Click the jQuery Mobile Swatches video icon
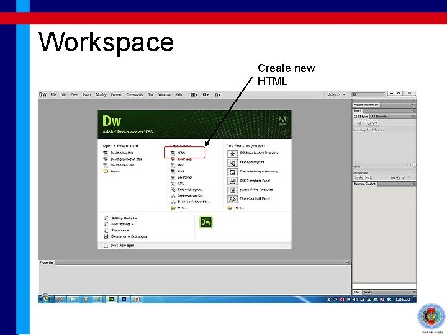 [233, 190]
